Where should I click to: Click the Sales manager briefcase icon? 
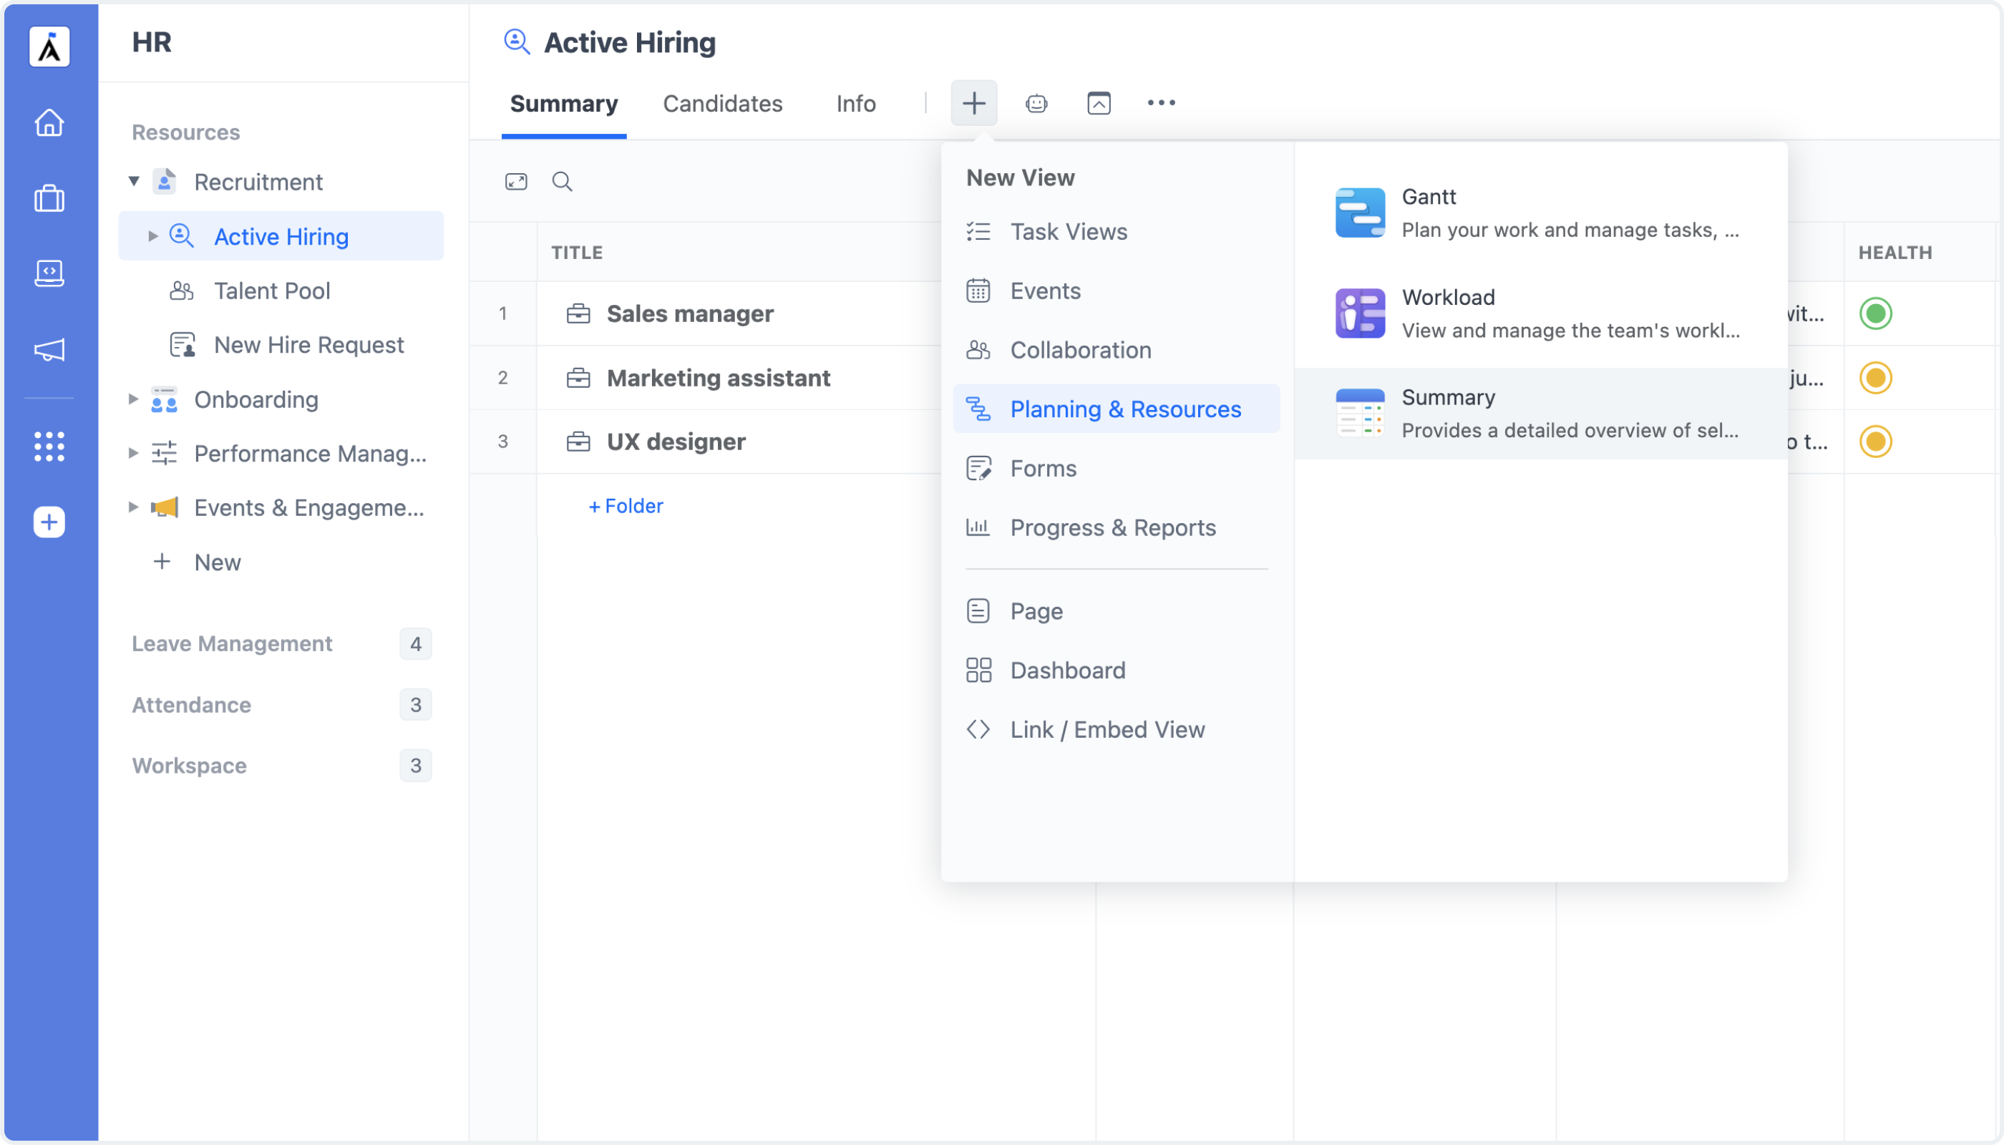pos(578,313)
